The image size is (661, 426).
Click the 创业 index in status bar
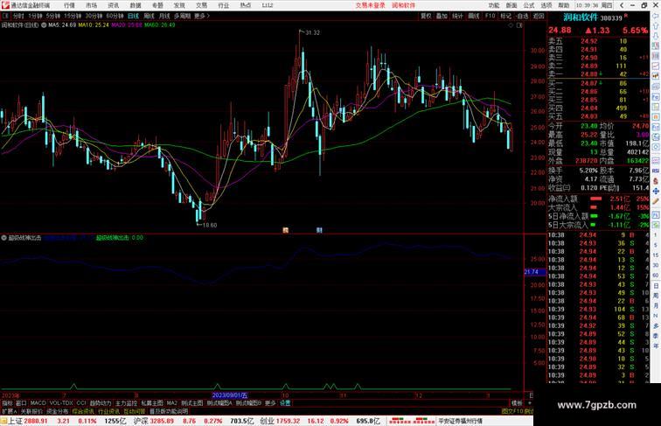[x=267, y=421]
